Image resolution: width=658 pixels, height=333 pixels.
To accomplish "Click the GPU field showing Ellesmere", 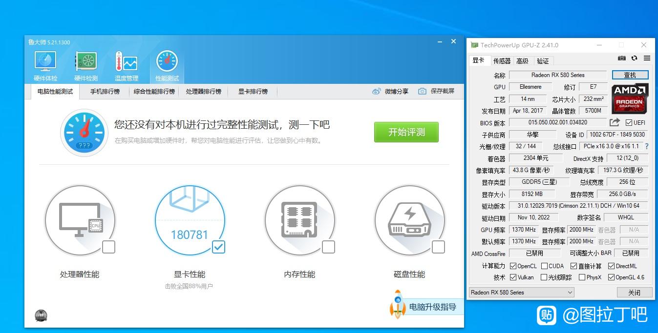I will pyautogui.click(x=530, y=87).
